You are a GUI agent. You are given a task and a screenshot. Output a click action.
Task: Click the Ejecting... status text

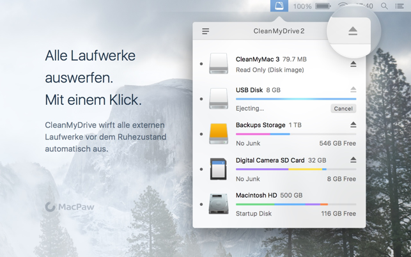(250, 108)
